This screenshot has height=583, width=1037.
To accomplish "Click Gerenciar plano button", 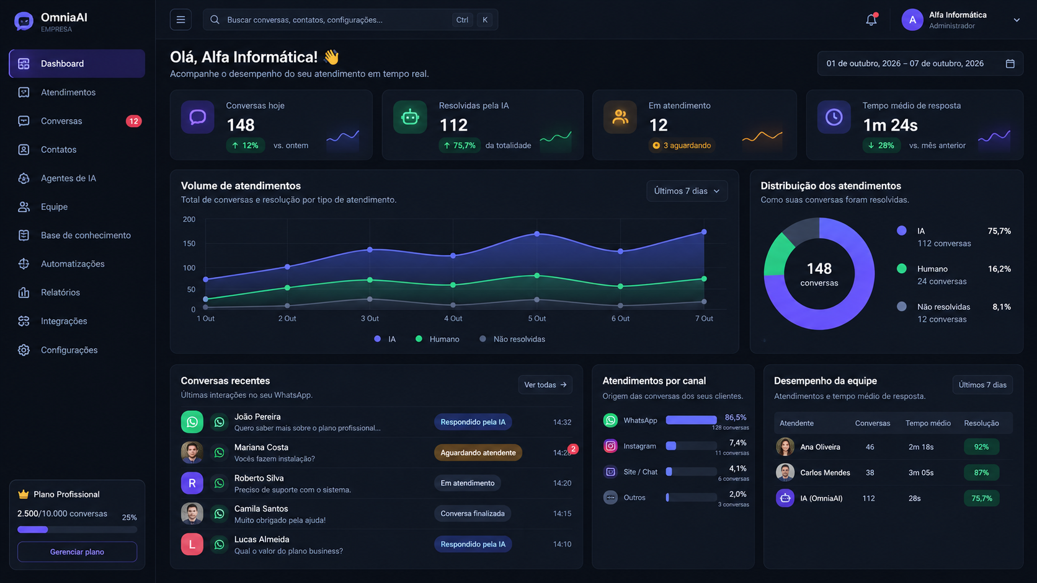I will (x=77, y=552).
